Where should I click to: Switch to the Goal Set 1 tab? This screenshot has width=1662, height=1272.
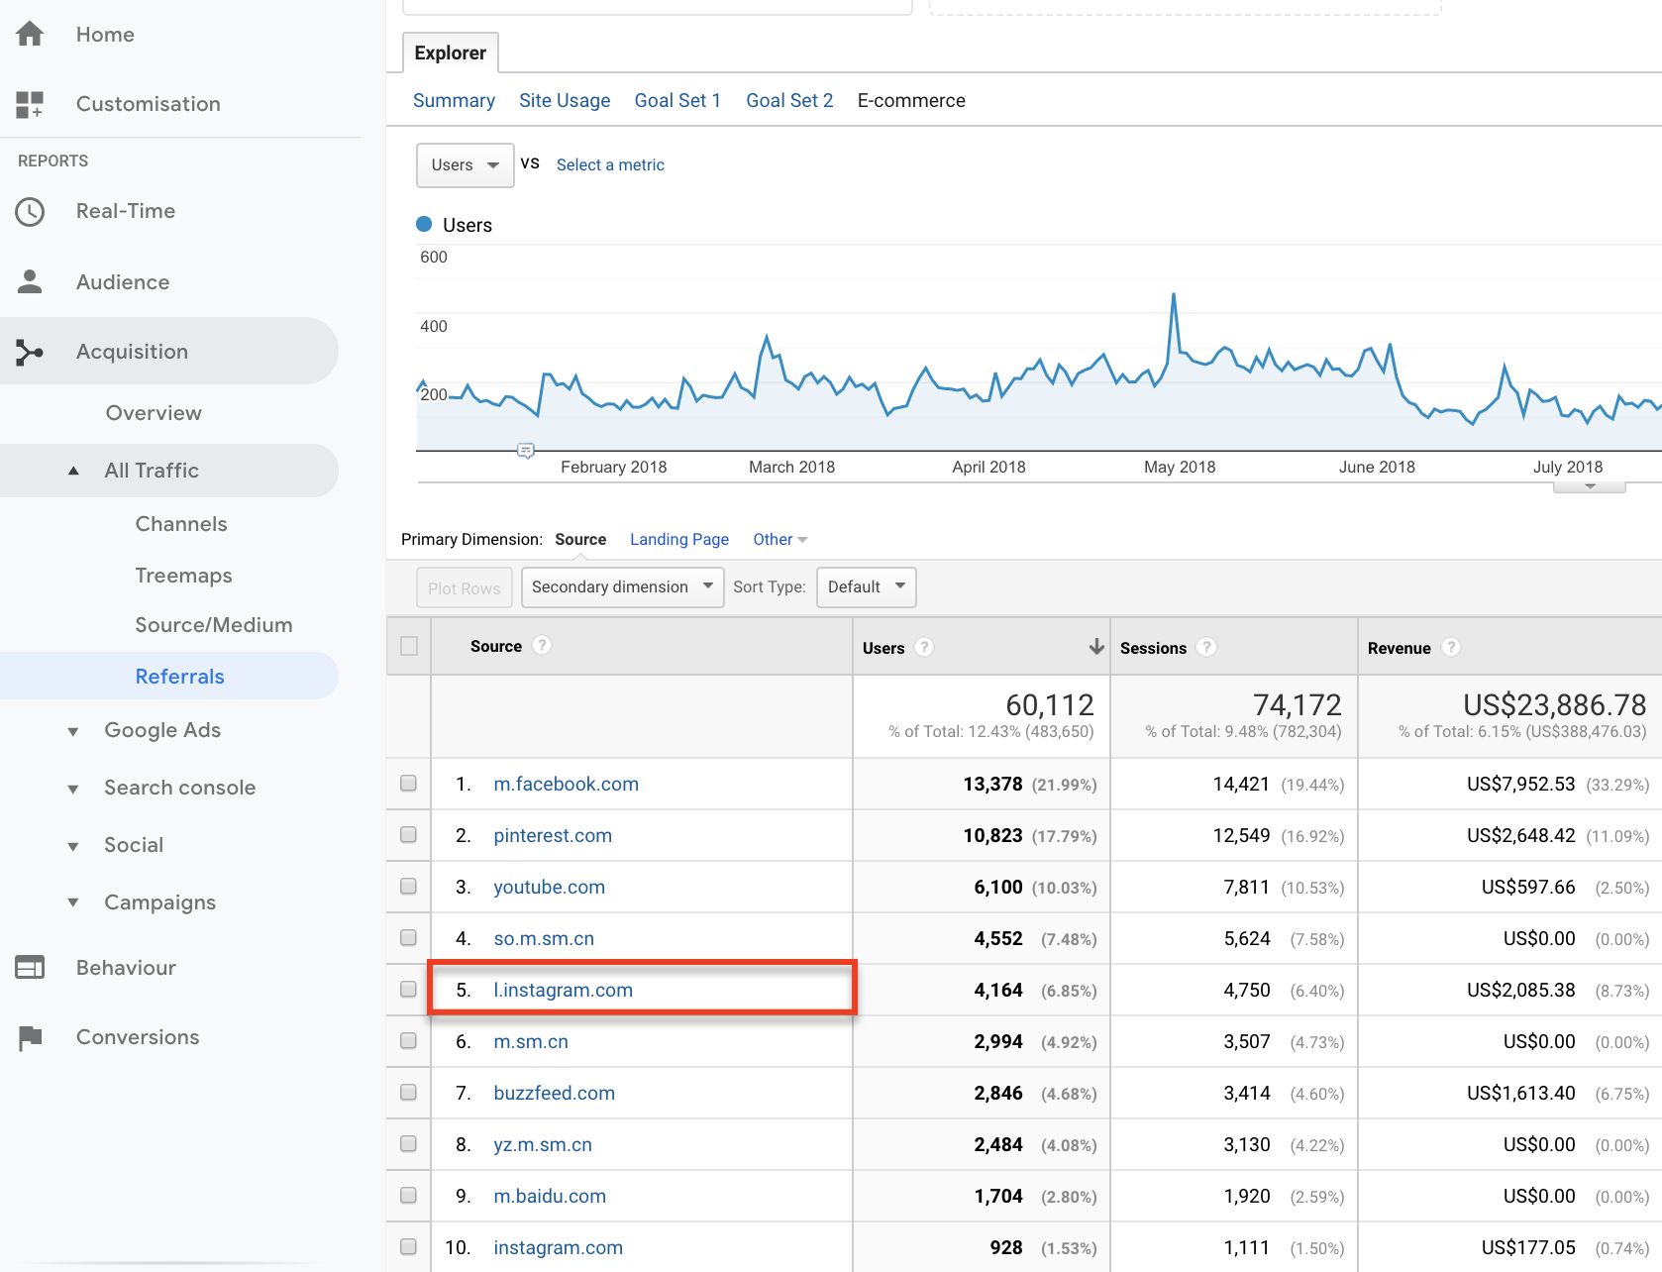pos(677,100)
